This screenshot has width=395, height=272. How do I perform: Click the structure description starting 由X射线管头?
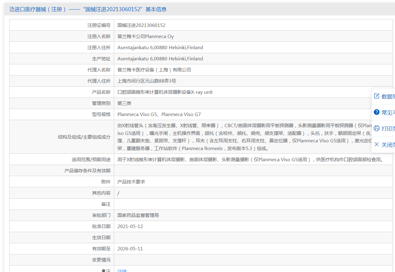pos(244,137)
